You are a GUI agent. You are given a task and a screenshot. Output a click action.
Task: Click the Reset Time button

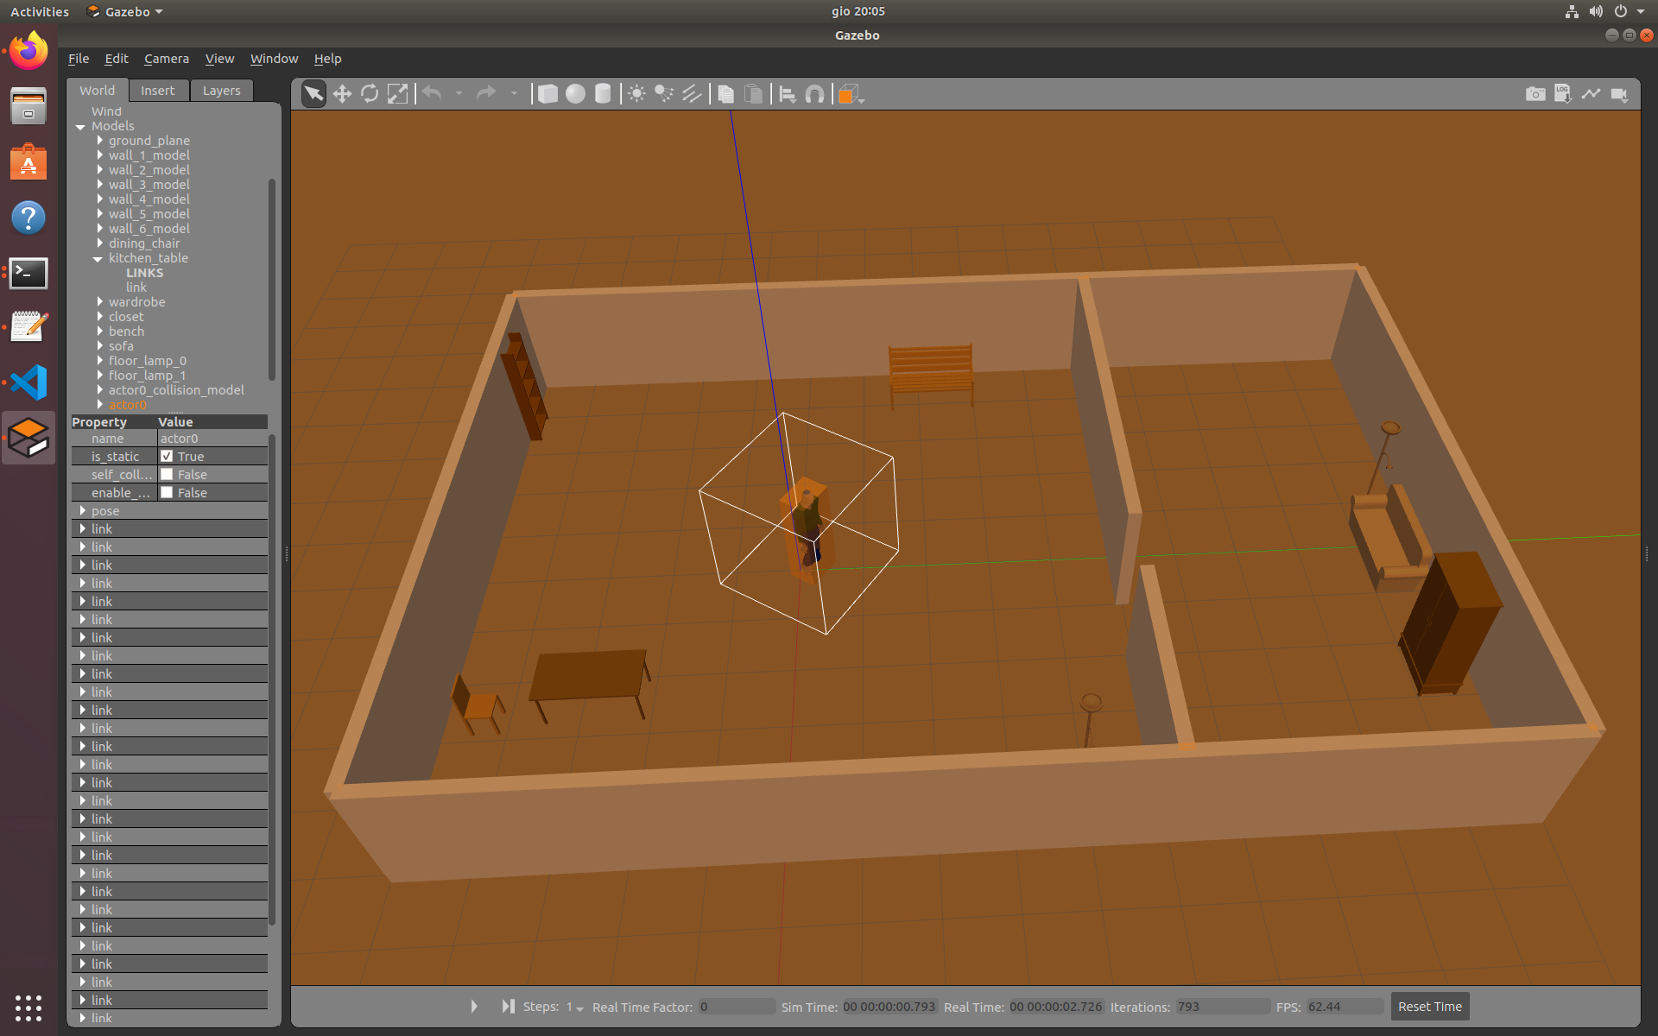pyautogui.click(x=1430, y=1007)
